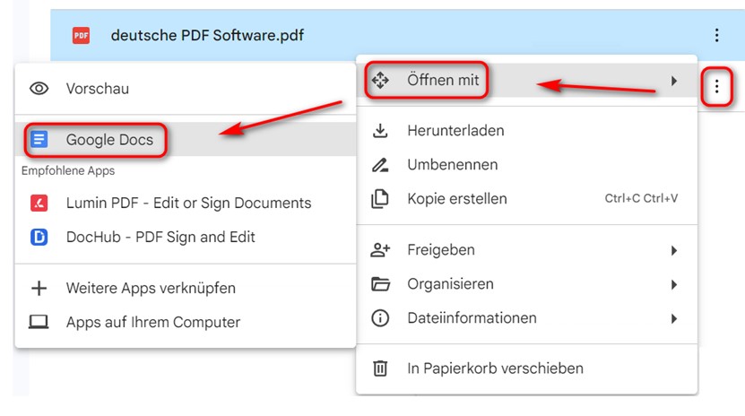Click Ctrl+C Ctrl+V shortcut text

[641, 198]
